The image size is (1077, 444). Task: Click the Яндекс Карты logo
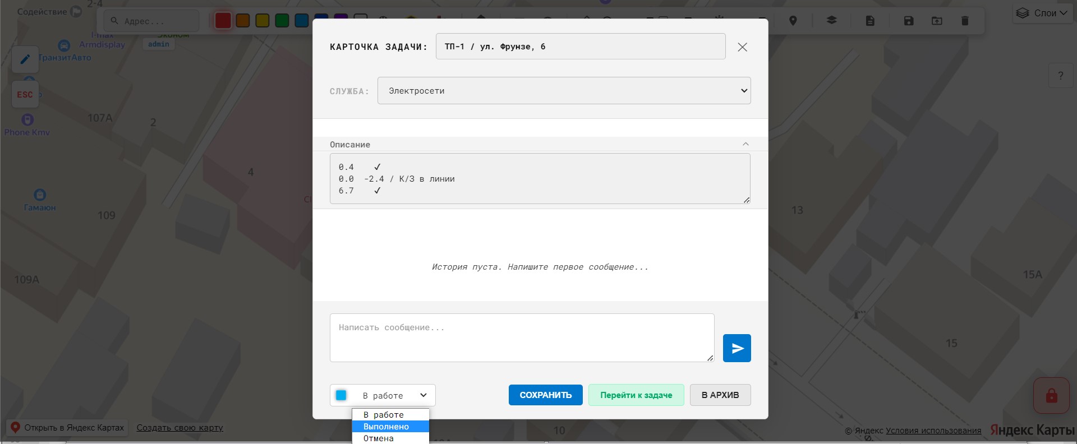coord(1032,430)
